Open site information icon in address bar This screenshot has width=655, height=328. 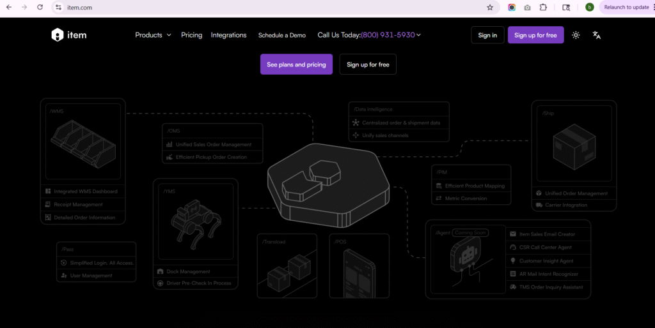[58, 7]
